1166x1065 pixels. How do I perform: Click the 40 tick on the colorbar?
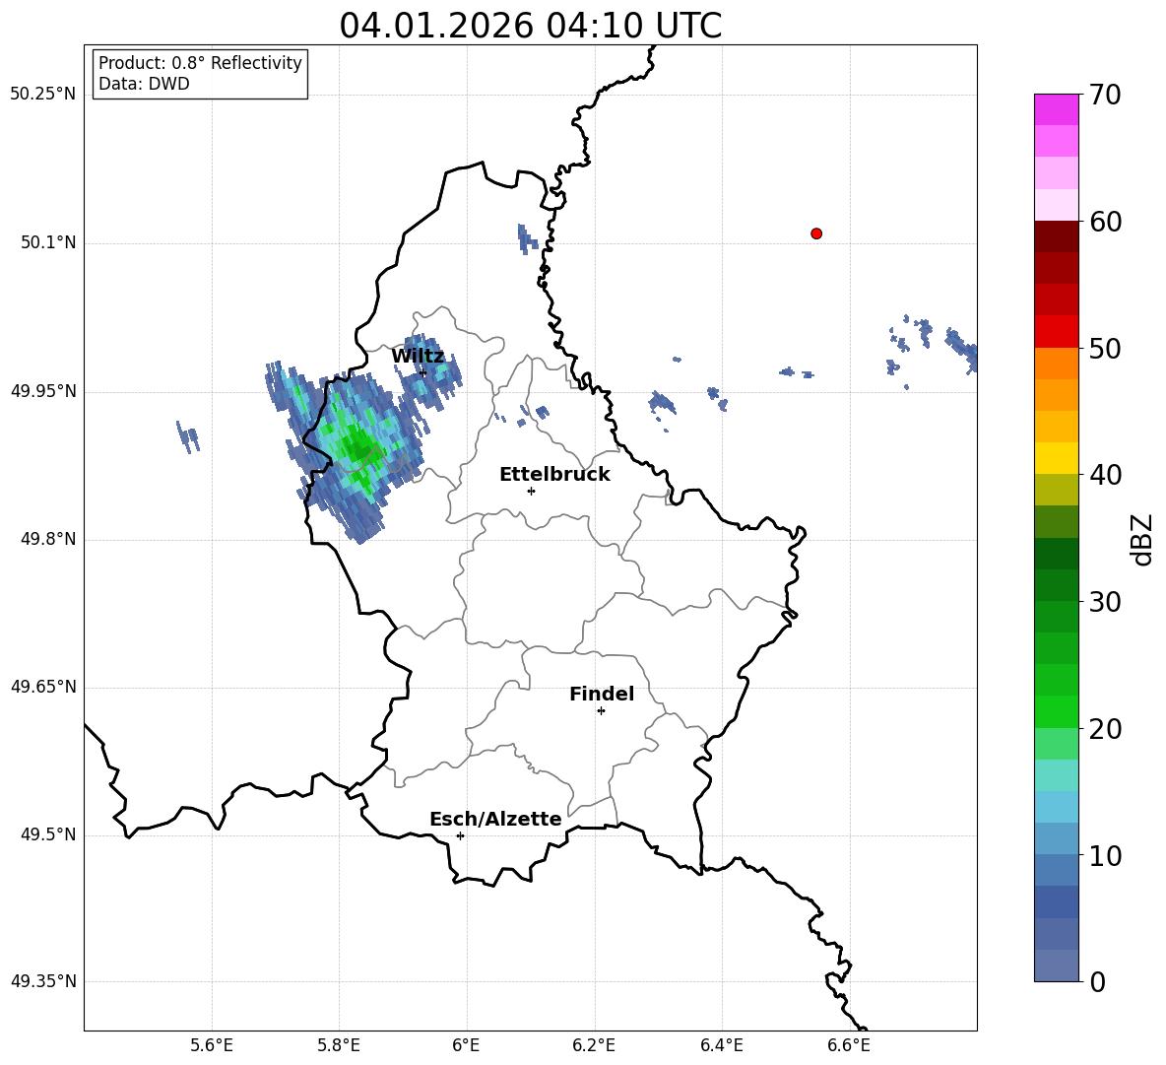1104,475
